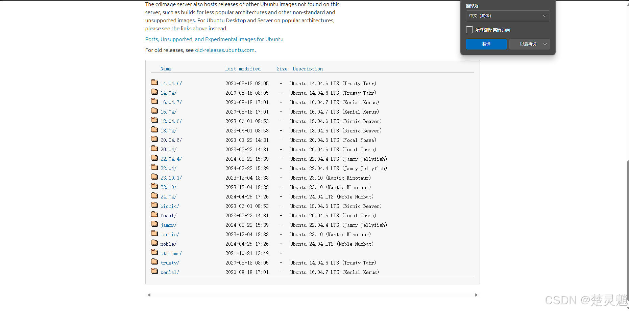Click the folder icon beside 22.04/
The height and width of the screenshot is (311, 629).
click(154, 167)
